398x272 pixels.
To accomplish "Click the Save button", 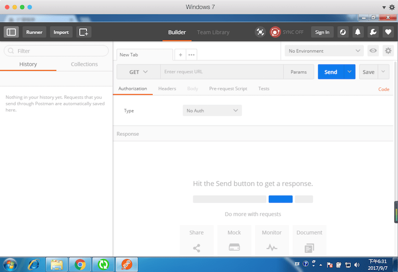I will 369,72.
